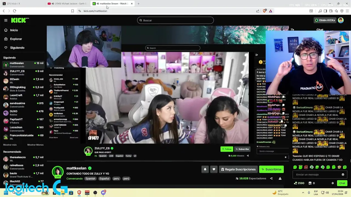Open Locochon channel in sidebar
Viewport: 351px width, 197px height.
pyautogui.click(x=23, y=129)
